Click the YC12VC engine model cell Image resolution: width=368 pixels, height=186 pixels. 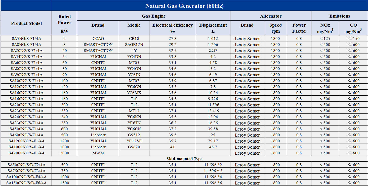point(134,141)
